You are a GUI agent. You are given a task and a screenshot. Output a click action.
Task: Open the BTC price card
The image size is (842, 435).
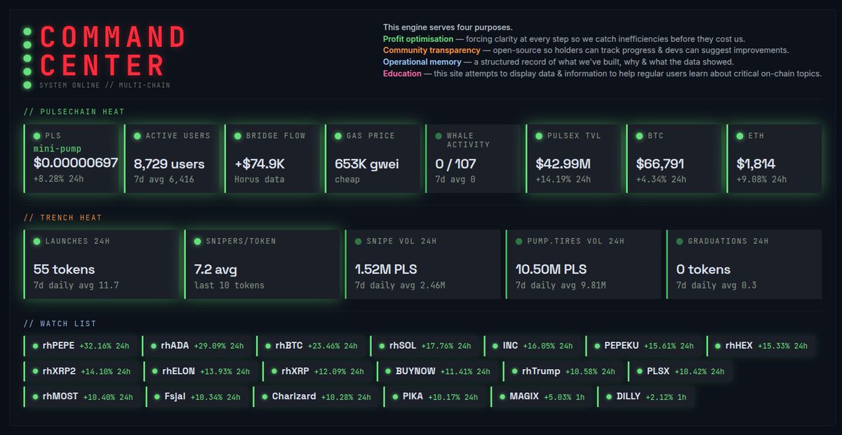(674, 159)
